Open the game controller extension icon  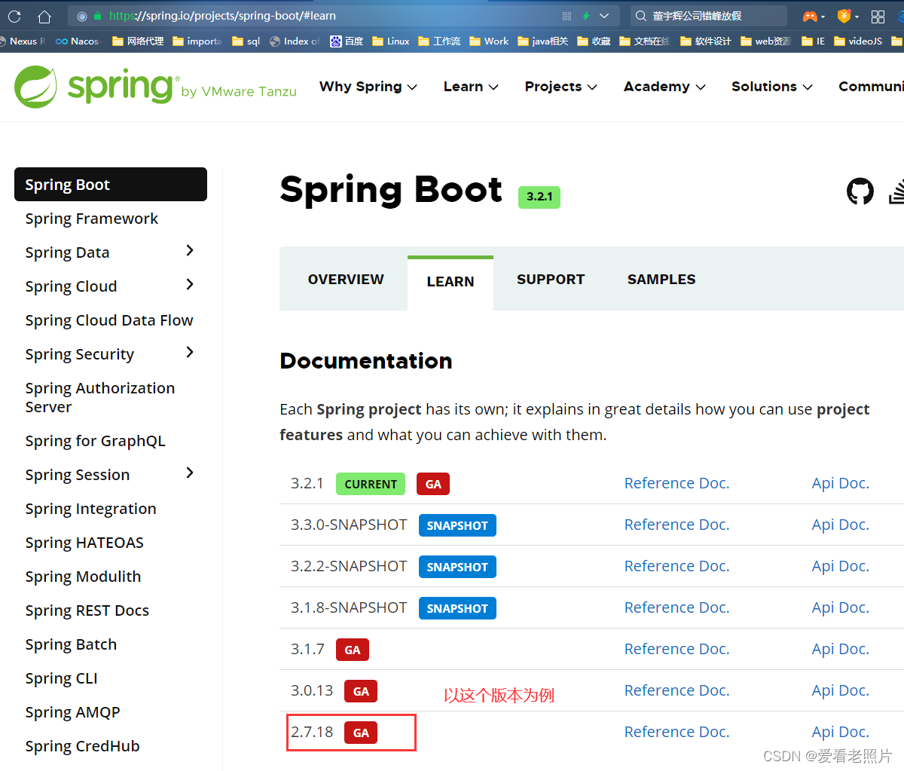click(810, 16)
